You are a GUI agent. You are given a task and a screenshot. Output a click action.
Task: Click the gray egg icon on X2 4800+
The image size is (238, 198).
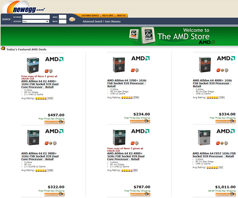137,143
